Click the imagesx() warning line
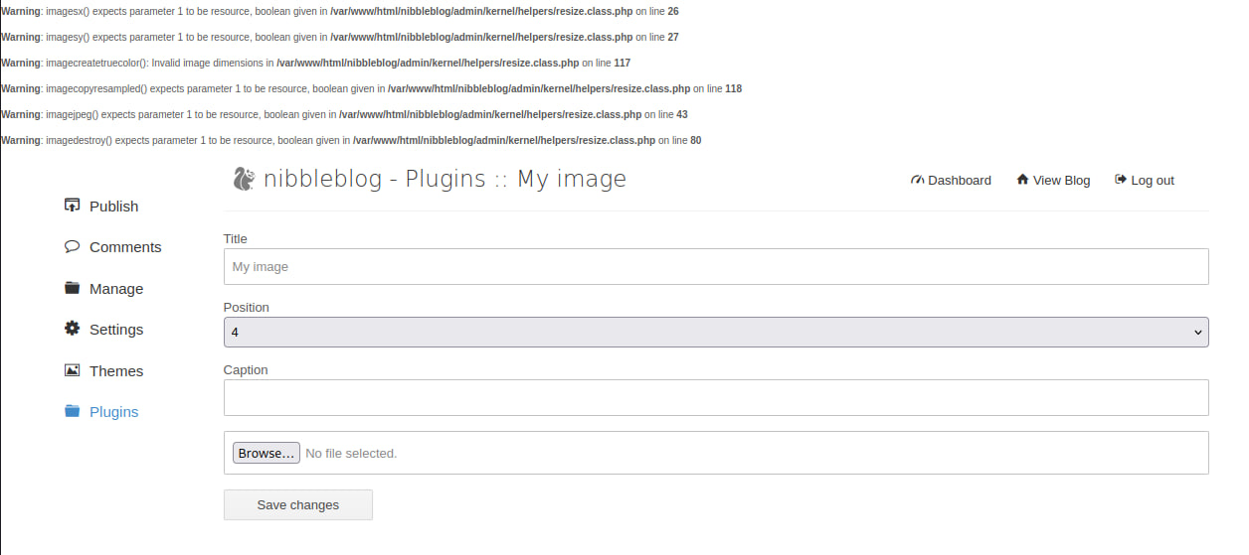The image size is (1249, 555). [x=340, y=11]
